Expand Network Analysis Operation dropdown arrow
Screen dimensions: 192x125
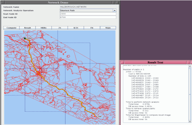(x=115, y=11)
